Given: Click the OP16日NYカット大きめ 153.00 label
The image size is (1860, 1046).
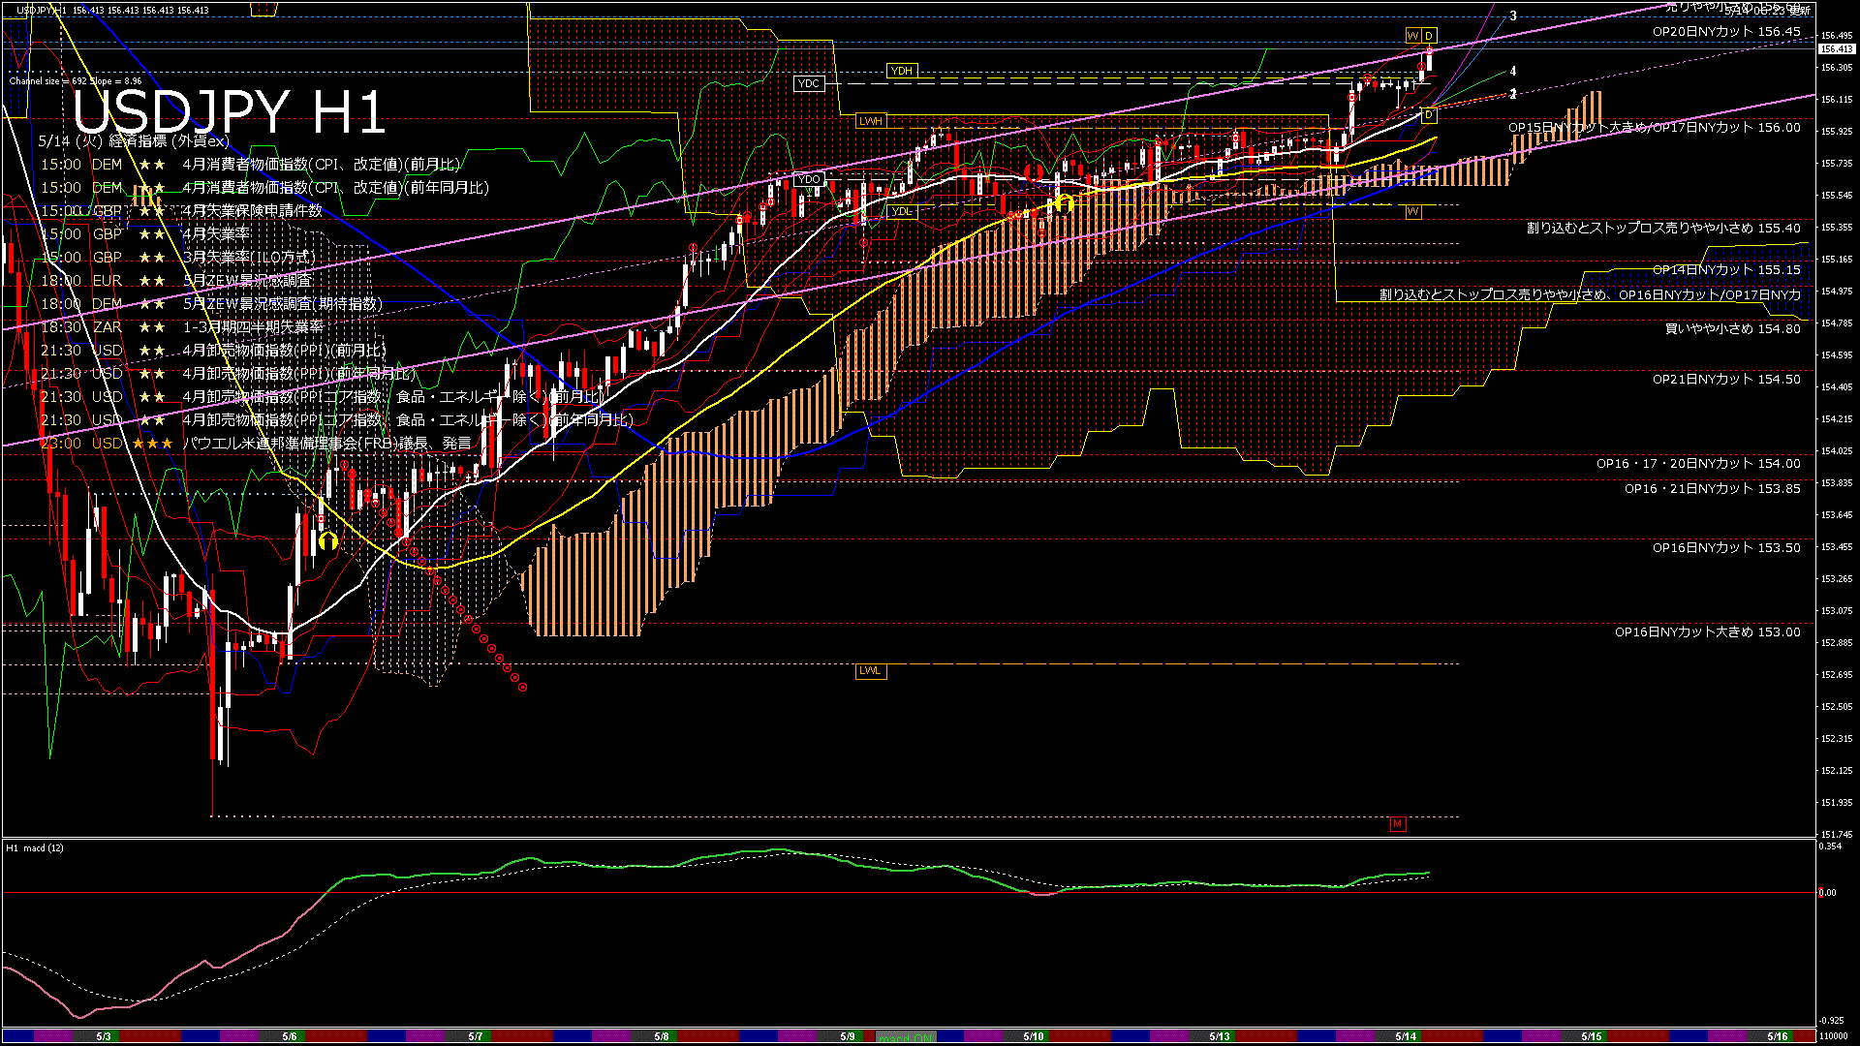Looking at the screenshot, I should click(x=1707, y=632).
